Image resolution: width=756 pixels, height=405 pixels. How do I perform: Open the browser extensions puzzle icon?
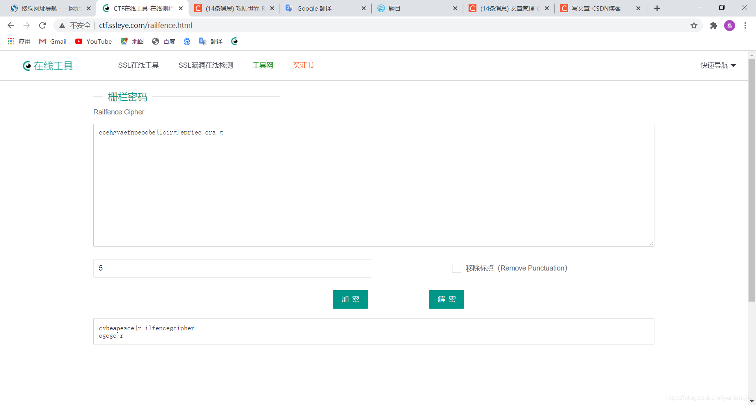coord(713,26)
